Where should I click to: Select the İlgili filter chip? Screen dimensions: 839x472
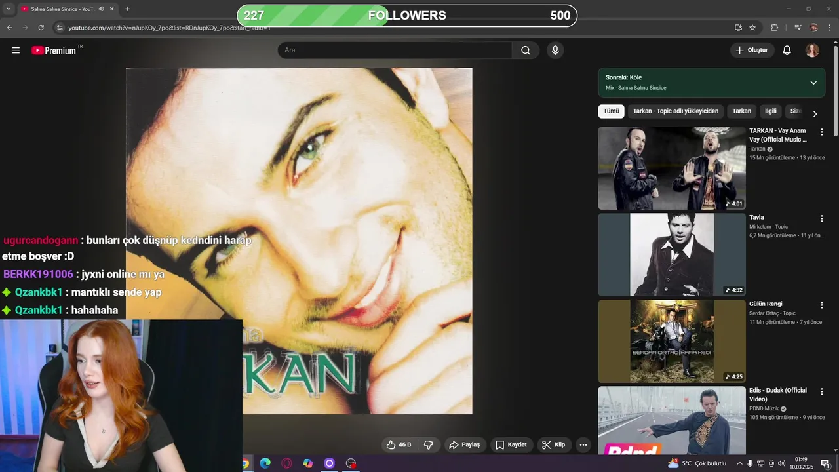[x=771, y=111]
